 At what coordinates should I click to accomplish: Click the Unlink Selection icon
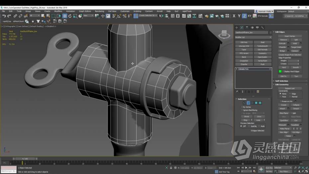[20, 16]
